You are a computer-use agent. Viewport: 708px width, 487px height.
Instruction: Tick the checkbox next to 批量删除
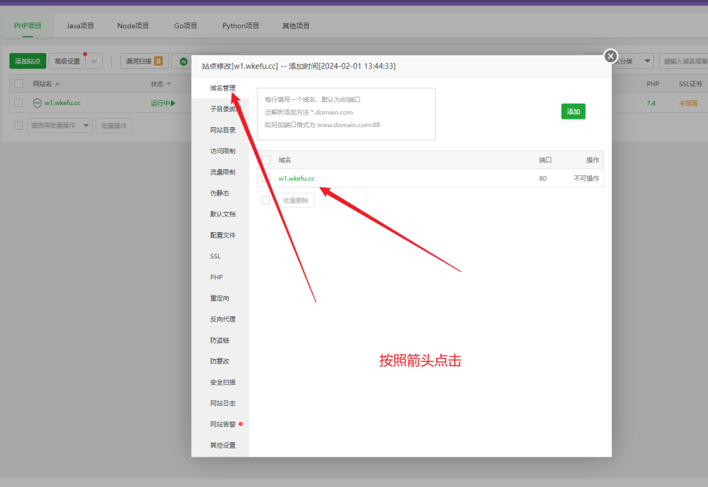266,200
